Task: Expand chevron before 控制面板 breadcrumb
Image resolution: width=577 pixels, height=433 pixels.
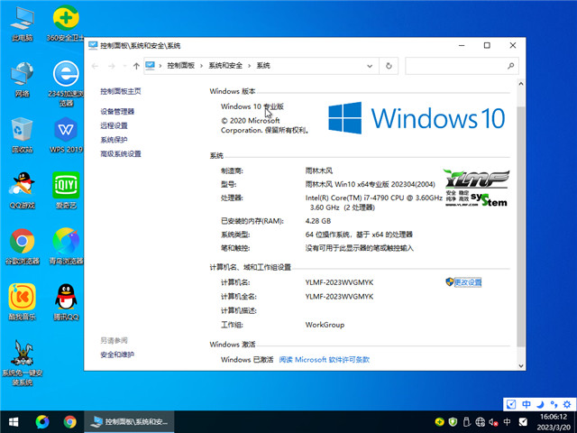Action: pos(160,66)
